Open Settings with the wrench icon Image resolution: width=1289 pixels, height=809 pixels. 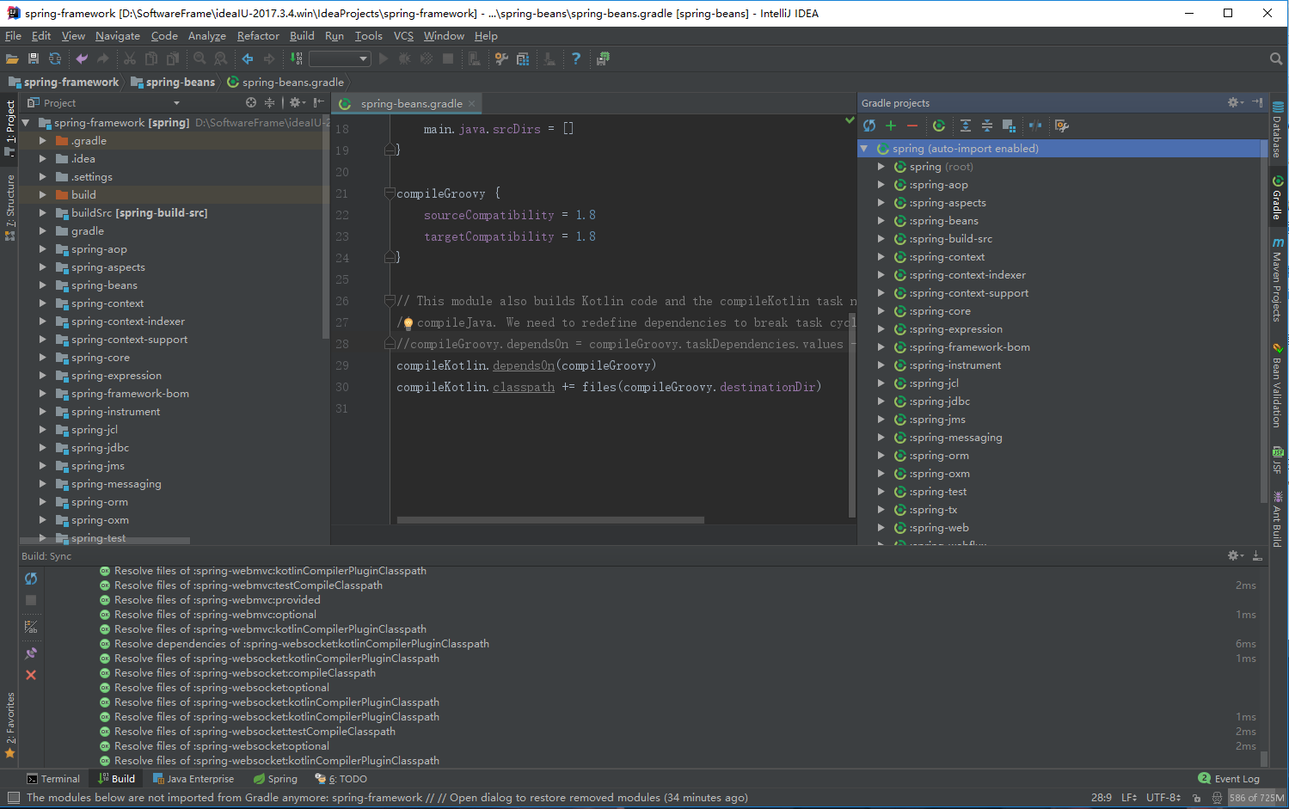pos(501,59)
